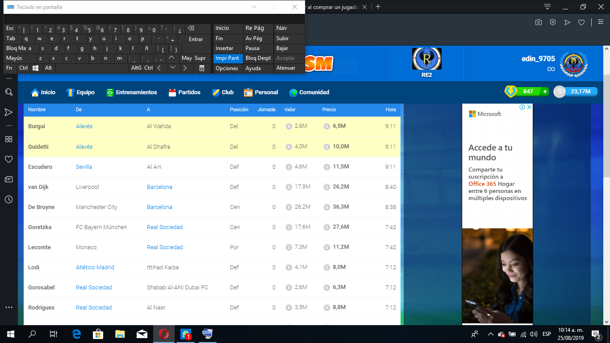This screenshot has height=343, width=610.
Task: Click the context menu key on keyboard
Action: [x=202, y=68]
